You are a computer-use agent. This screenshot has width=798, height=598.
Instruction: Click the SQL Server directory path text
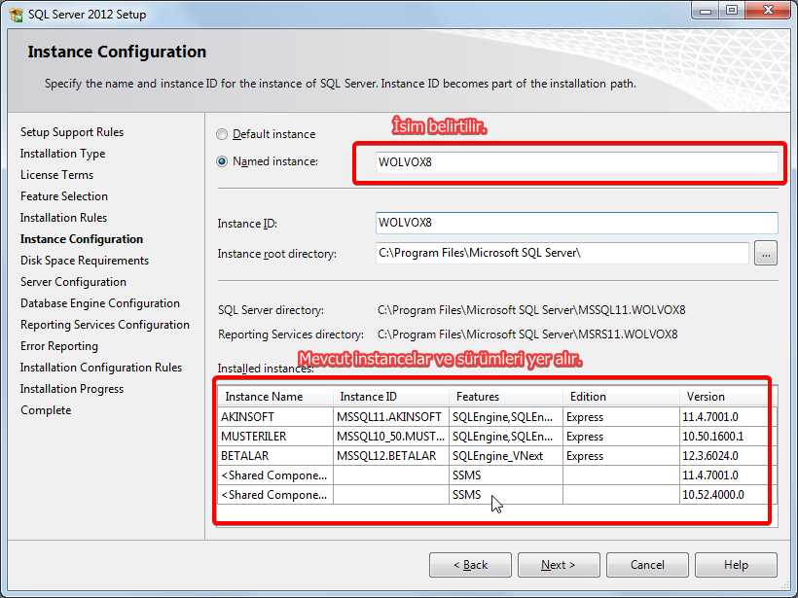click(531, 309)
